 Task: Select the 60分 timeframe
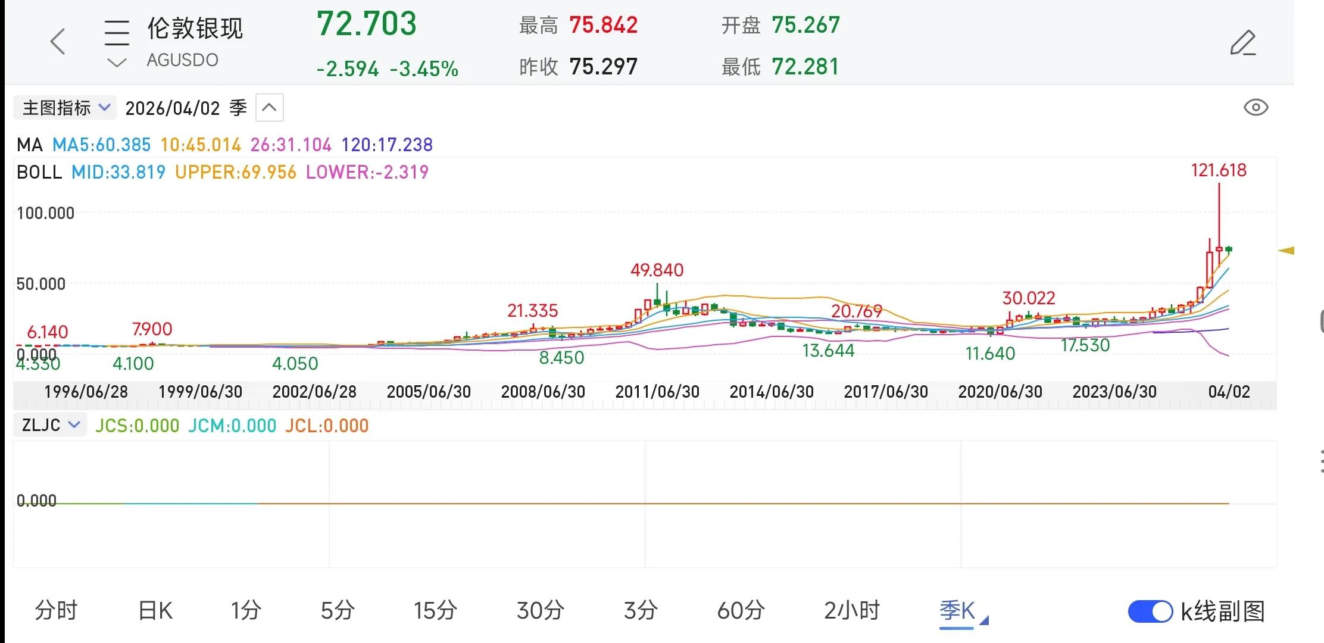tap(740, 611)
